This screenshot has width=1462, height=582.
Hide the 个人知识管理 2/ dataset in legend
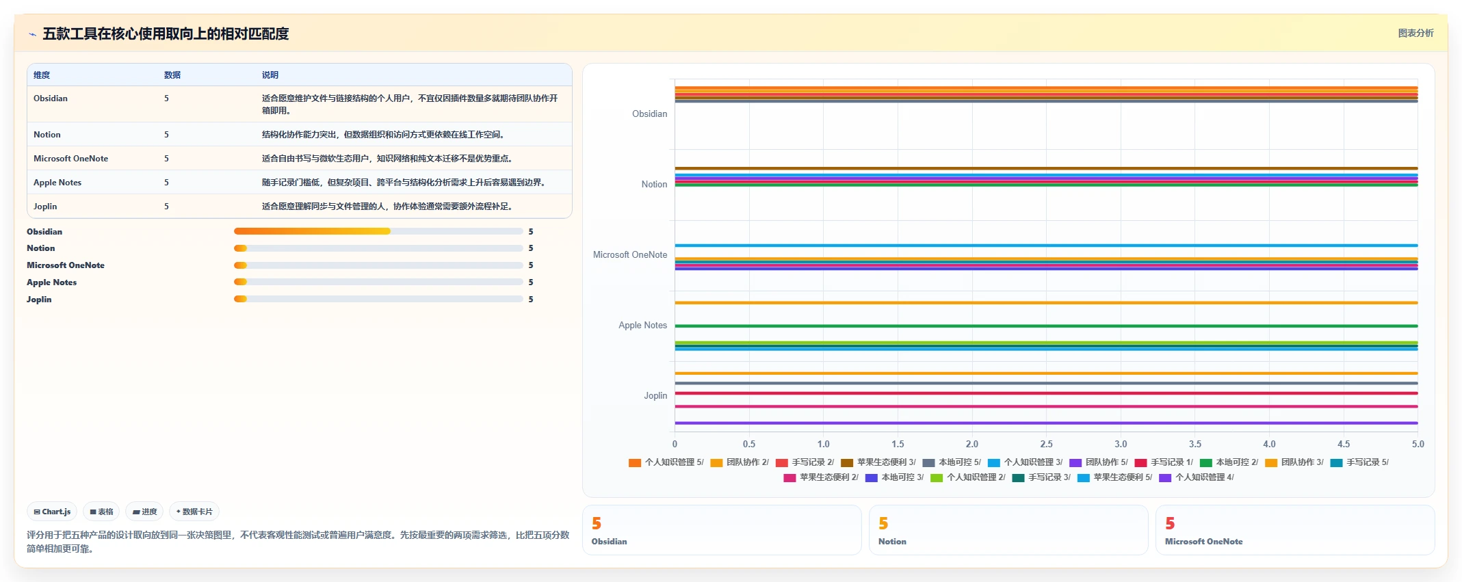(x=967, y=477)
